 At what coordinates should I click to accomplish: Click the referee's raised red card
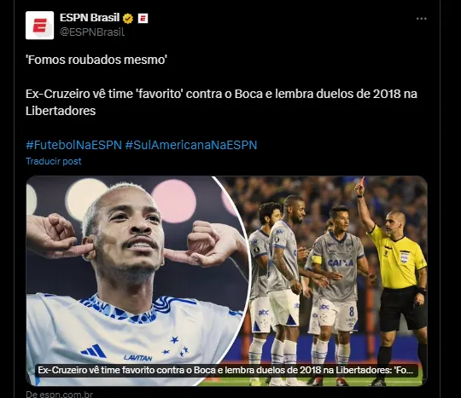point(362,181)
